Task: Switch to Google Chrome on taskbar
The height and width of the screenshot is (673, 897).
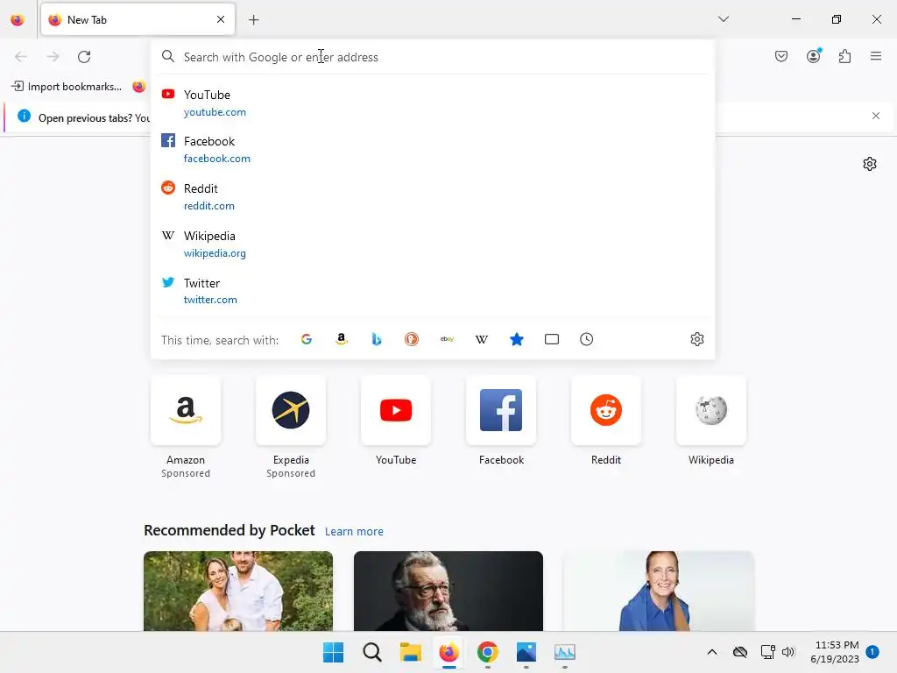Action: point(487,652)
